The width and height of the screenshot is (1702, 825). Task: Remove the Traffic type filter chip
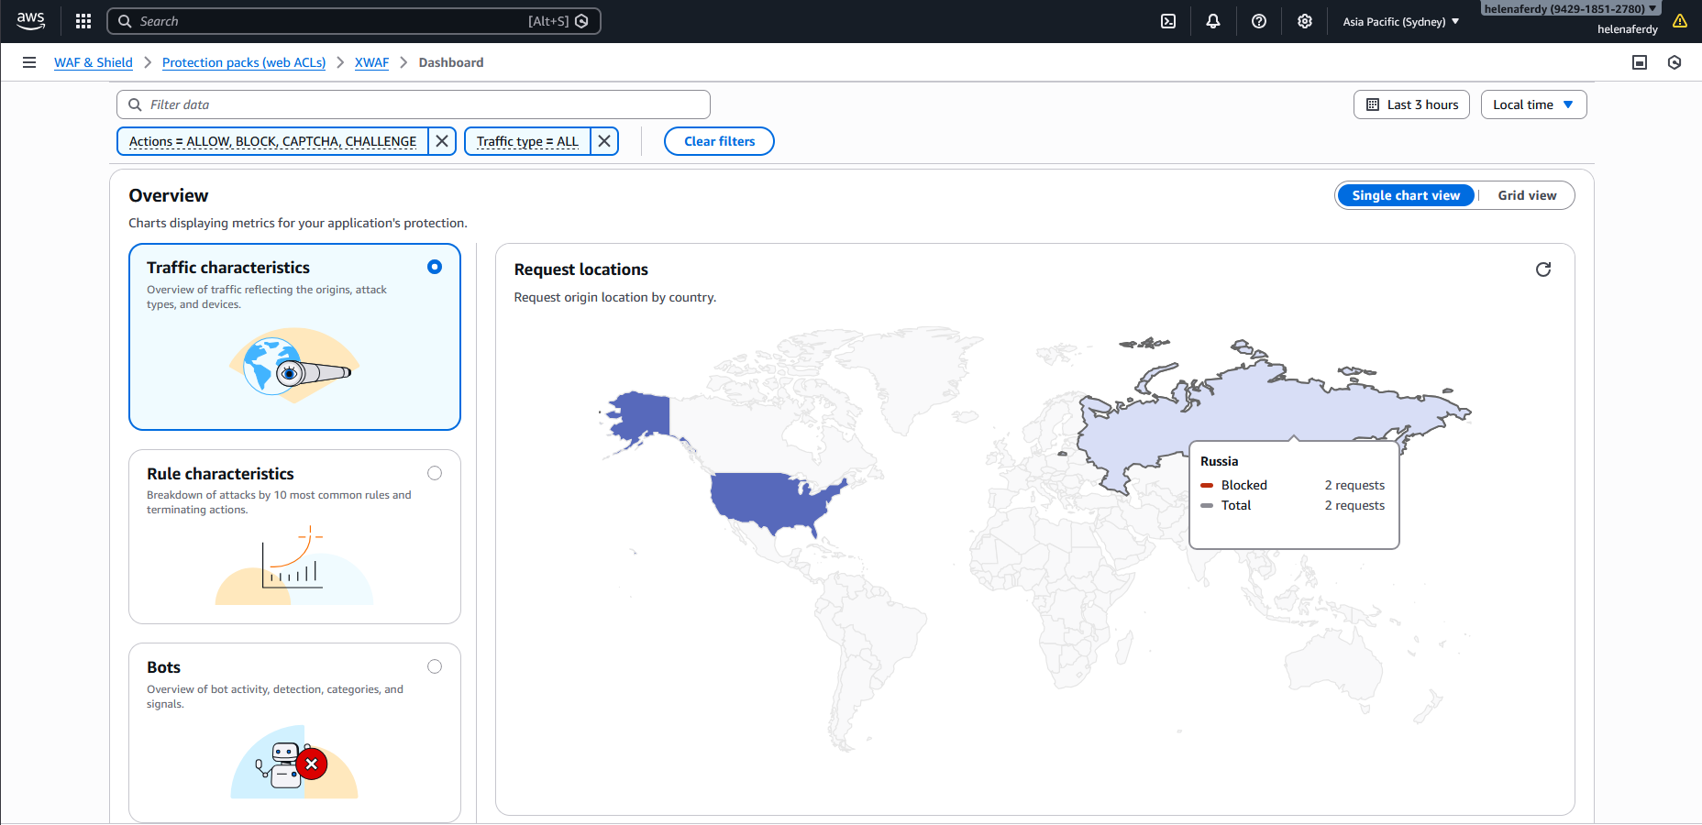tap(604, 141)
